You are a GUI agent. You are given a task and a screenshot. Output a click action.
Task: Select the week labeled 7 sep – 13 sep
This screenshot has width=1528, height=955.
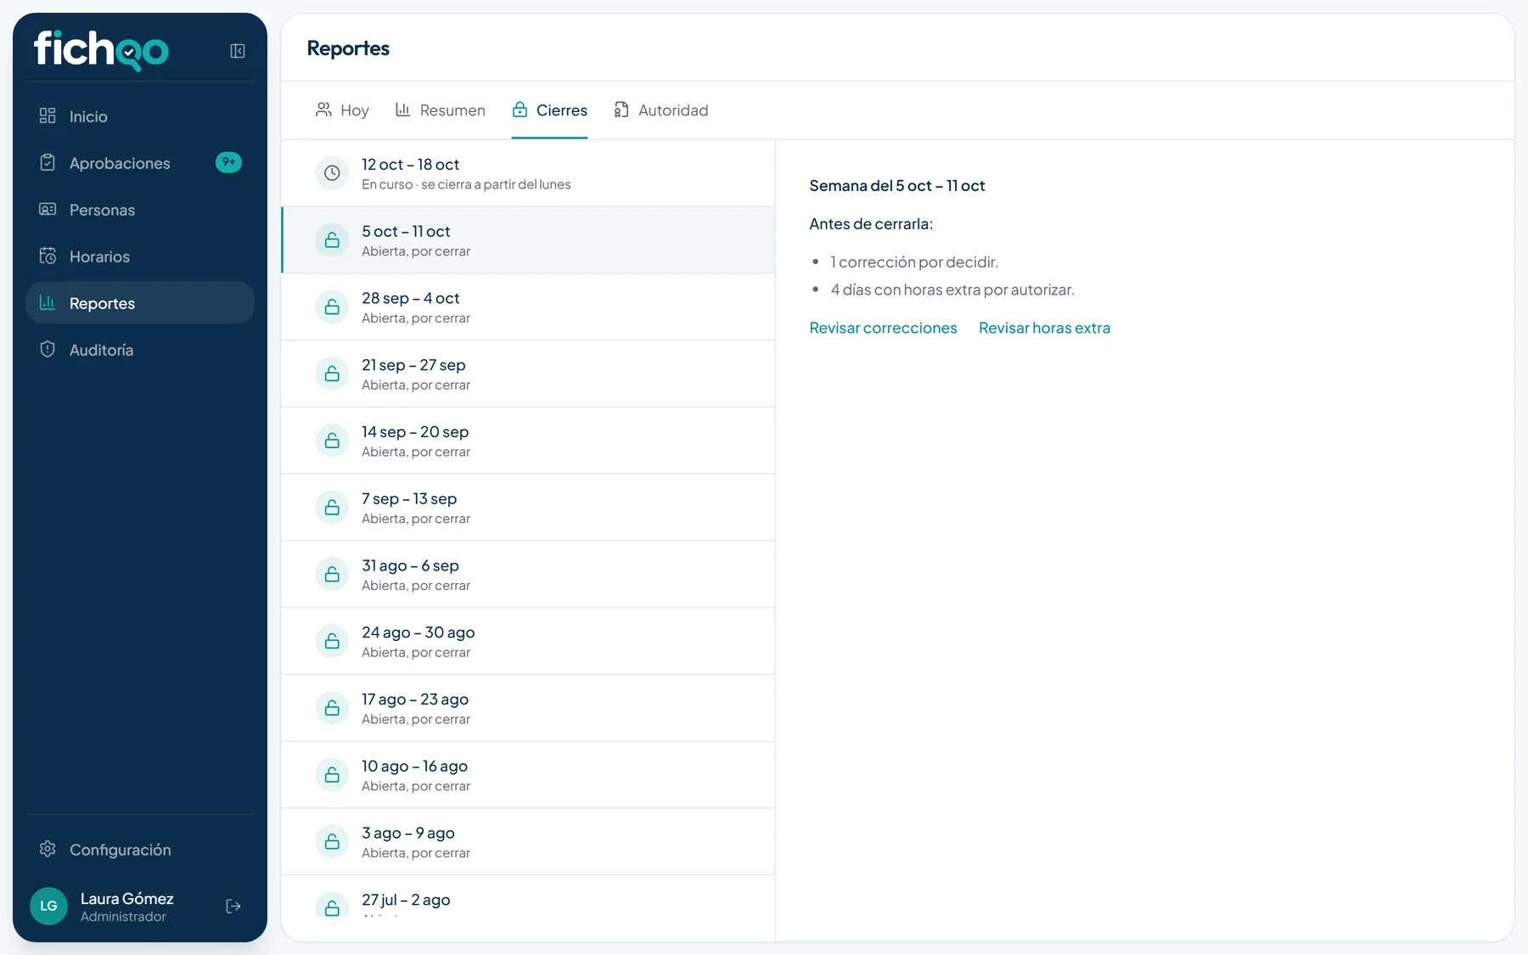(x=528, y=508)
